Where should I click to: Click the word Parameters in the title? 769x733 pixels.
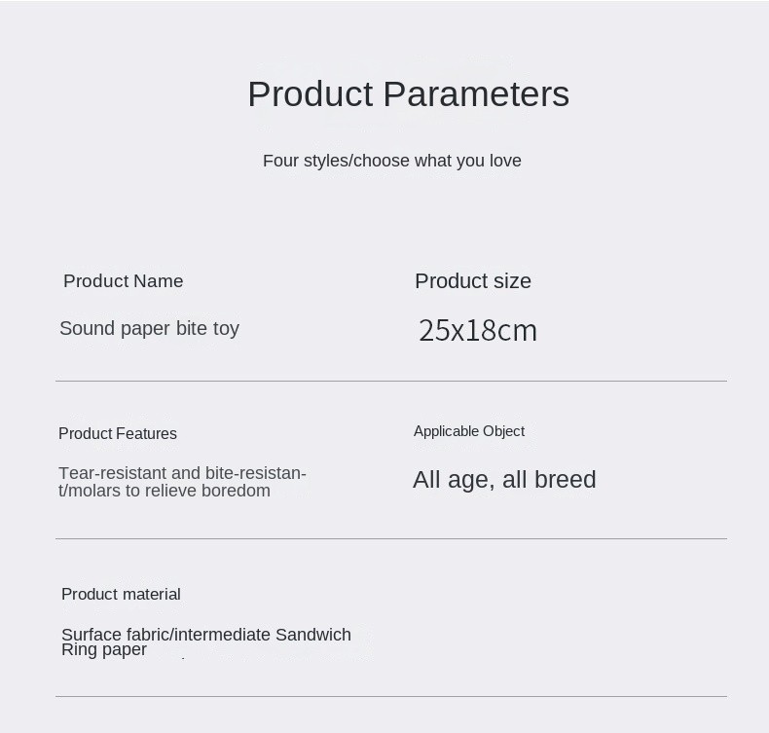click(476, 94)
